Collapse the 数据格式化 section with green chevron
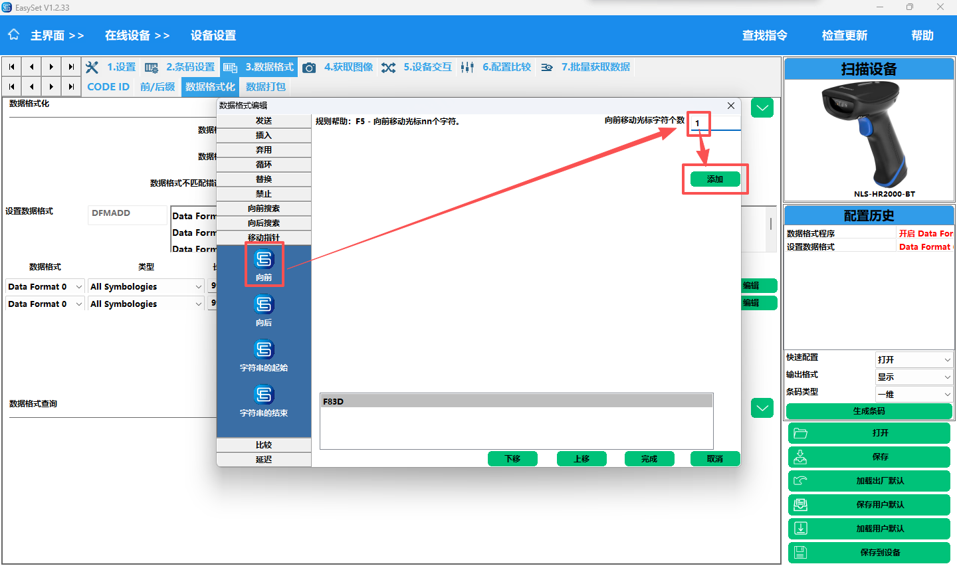 (x=762, y=108)
